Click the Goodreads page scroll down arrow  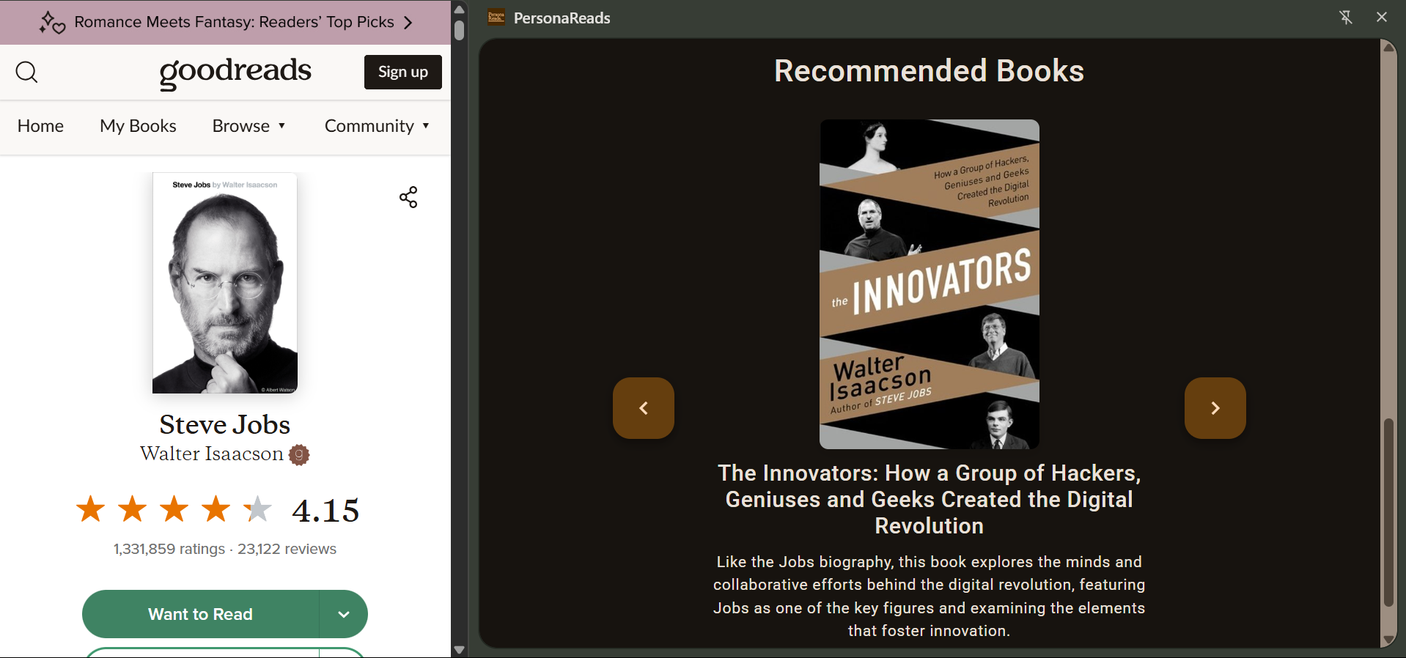[460, 649]
